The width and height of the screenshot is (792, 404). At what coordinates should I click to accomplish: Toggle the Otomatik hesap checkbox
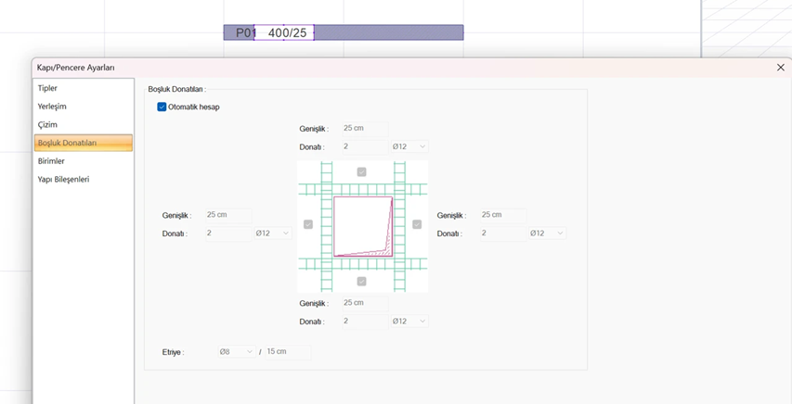point(162,107)
